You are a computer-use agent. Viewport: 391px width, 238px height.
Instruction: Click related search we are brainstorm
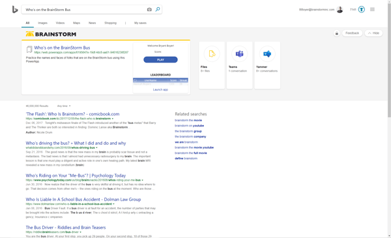[x=186, y=142]
